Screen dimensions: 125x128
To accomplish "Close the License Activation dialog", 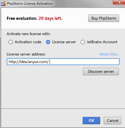I will [x=119, y=2].
